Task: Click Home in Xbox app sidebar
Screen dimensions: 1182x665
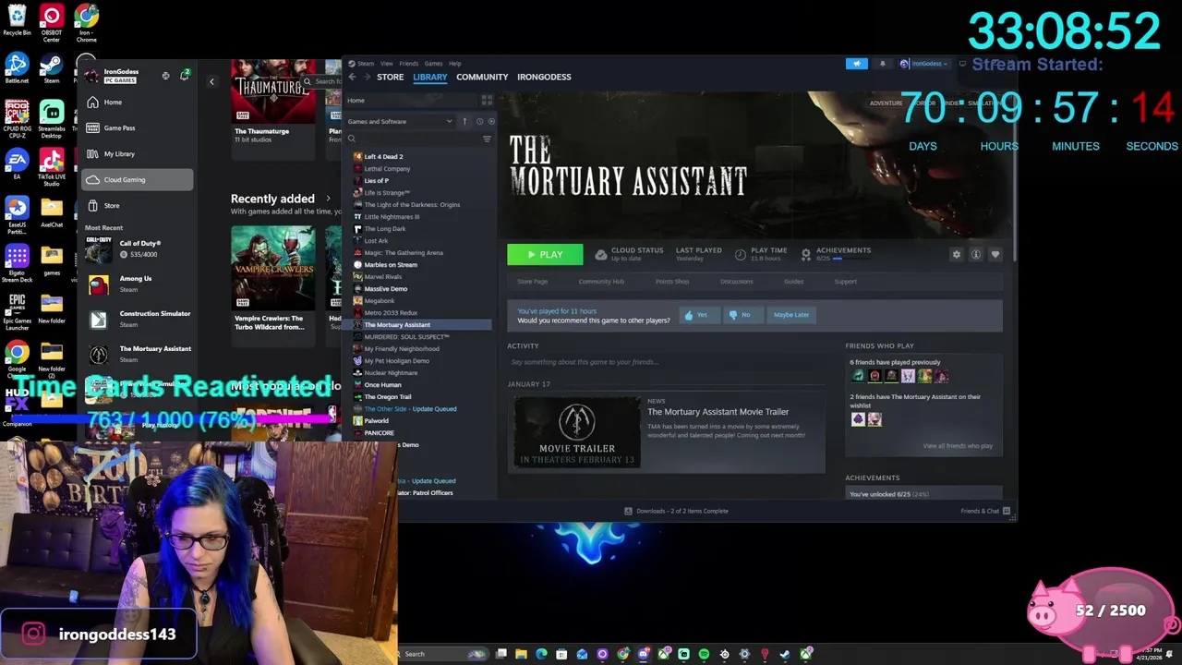Action: pyautogui.click(x=137, y=103)
